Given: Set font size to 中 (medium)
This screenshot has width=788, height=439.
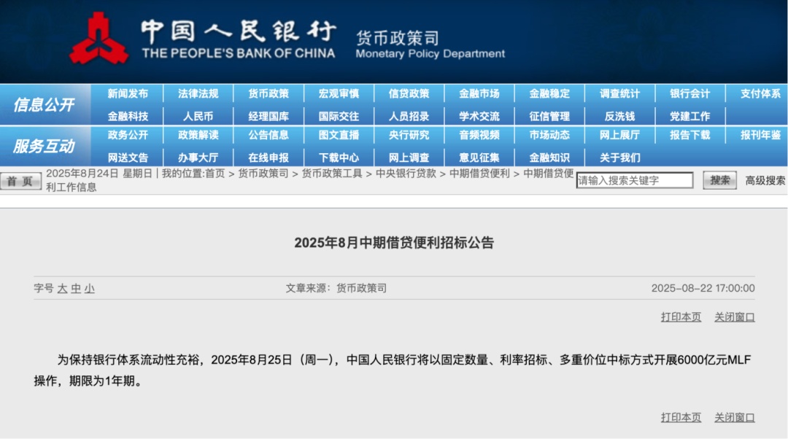Looking at the screenshot, I should click(76, 289).
